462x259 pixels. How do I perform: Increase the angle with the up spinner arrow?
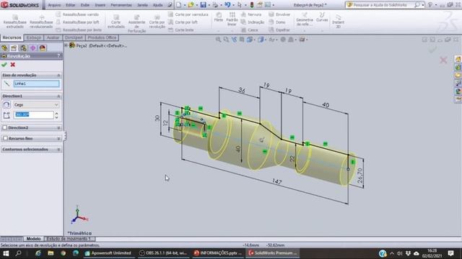[x=56, y=113]
